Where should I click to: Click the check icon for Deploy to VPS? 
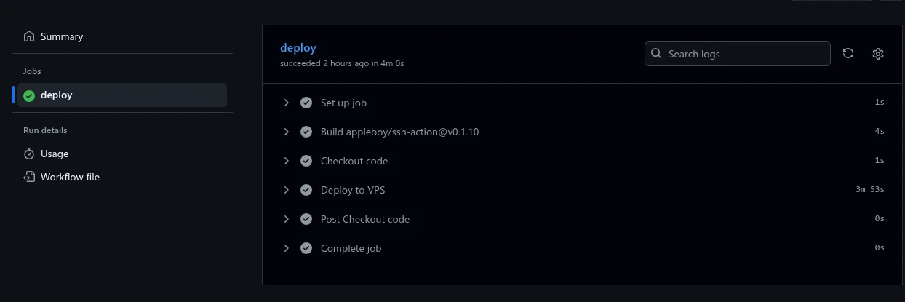[306, 190]
